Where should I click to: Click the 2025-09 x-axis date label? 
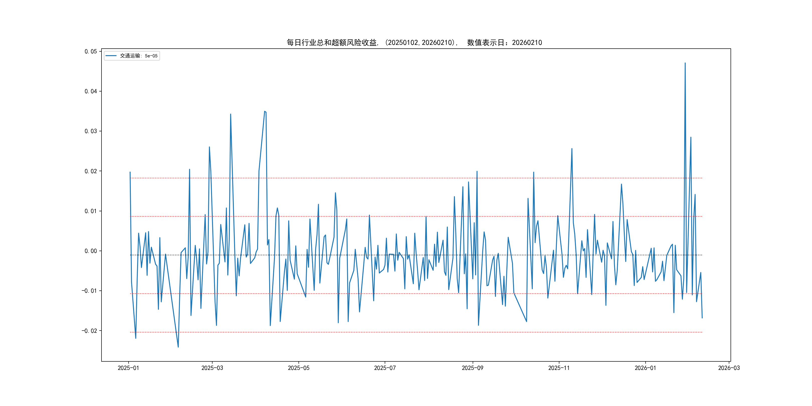pyautogui.click(x=472, y=368)
